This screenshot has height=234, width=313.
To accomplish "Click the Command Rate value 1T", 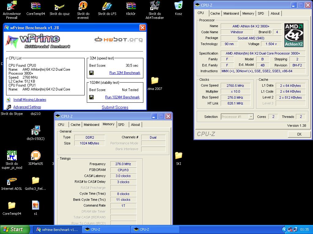I will (123, 206).
